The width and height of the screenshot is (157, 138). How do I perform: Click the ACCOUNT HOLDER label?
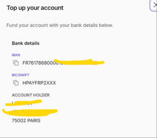pos(31,95)
